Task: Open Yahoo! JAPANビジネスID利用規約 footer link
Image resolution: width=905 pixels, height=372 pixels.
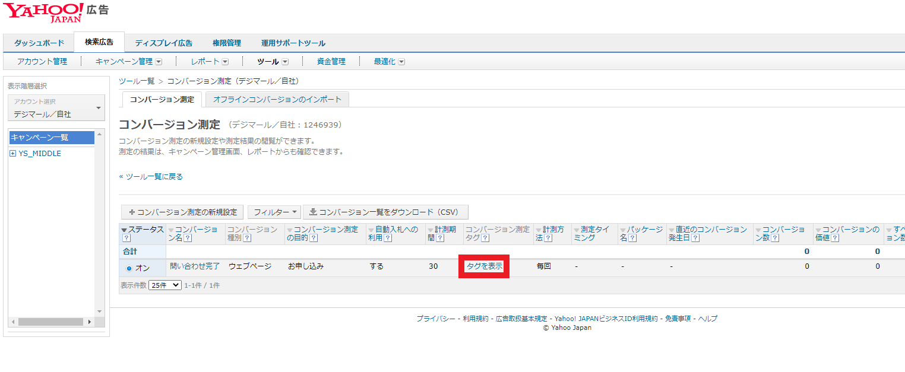Action: click(x=606, y=319)
